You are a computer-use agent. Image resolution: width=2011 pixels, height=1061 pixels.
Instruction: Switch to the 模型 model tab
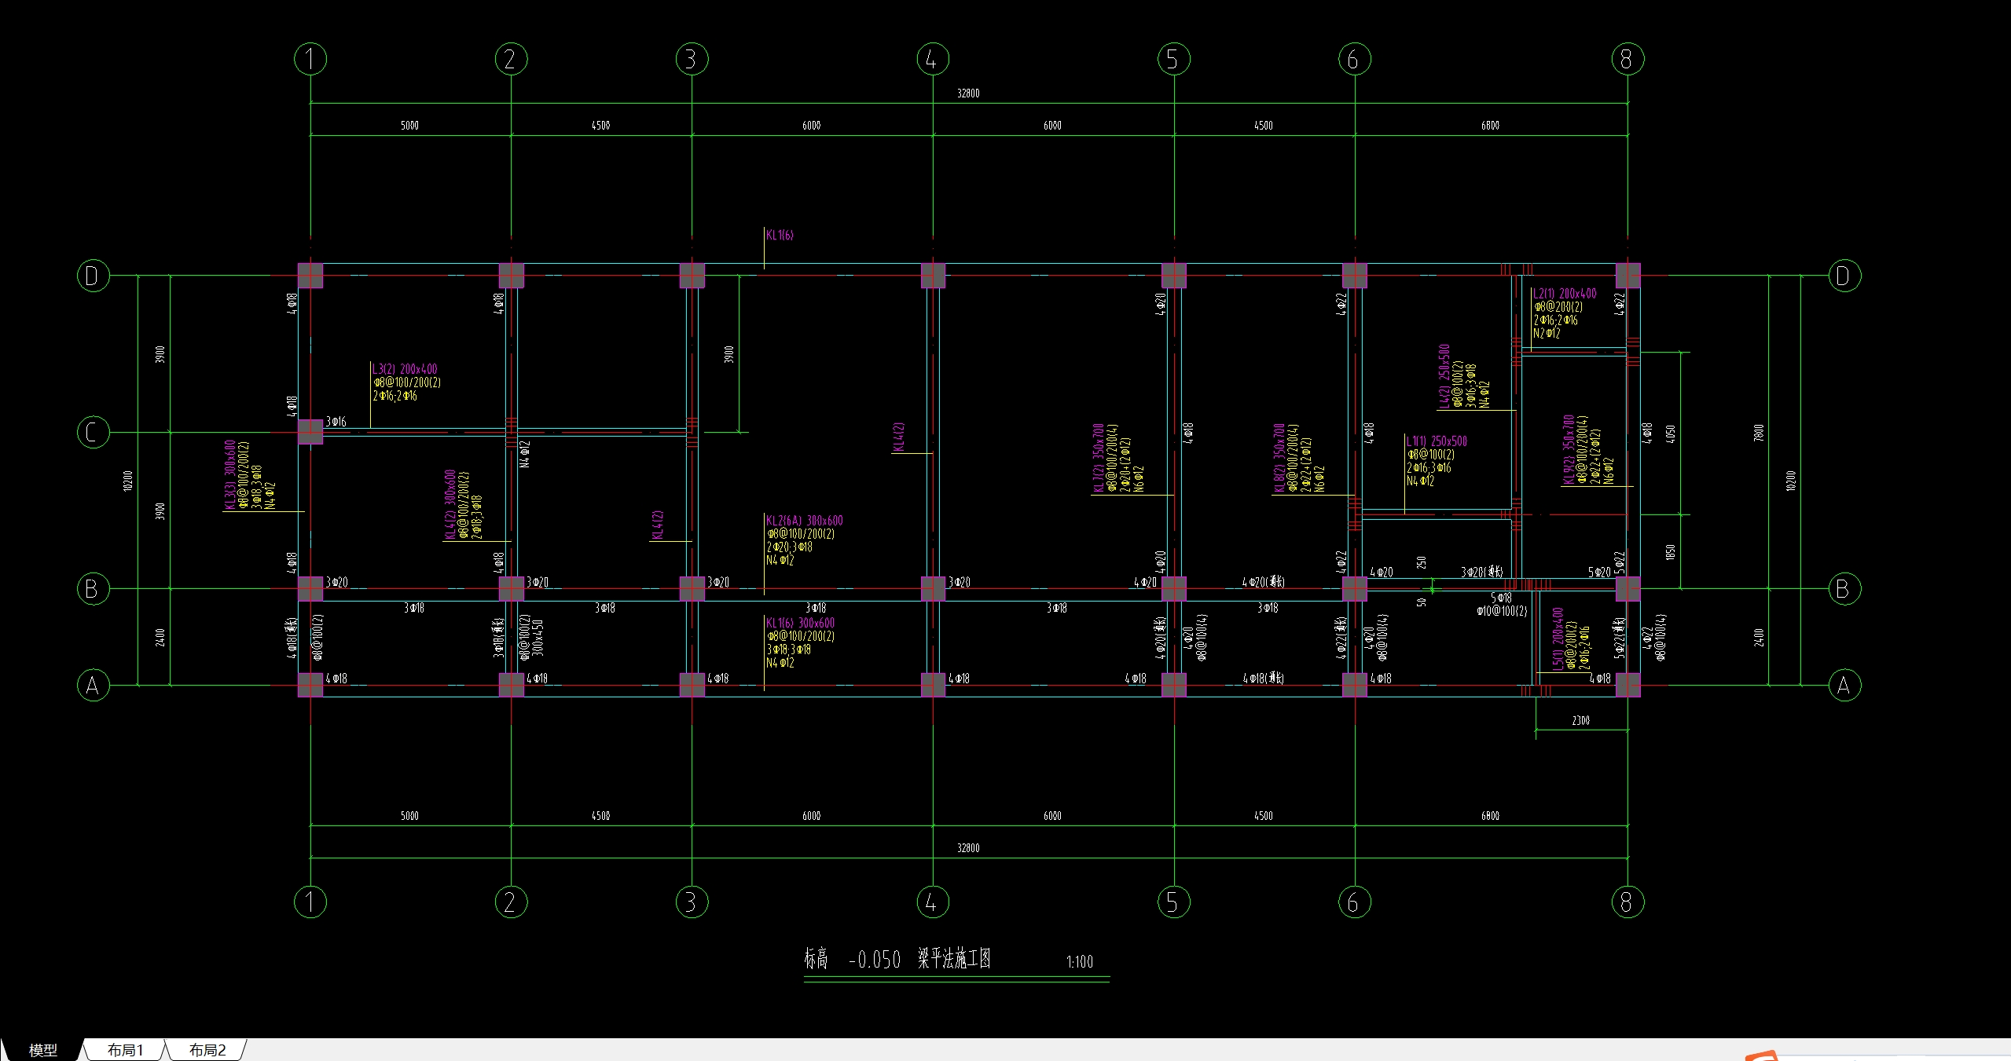(42, 1050)
